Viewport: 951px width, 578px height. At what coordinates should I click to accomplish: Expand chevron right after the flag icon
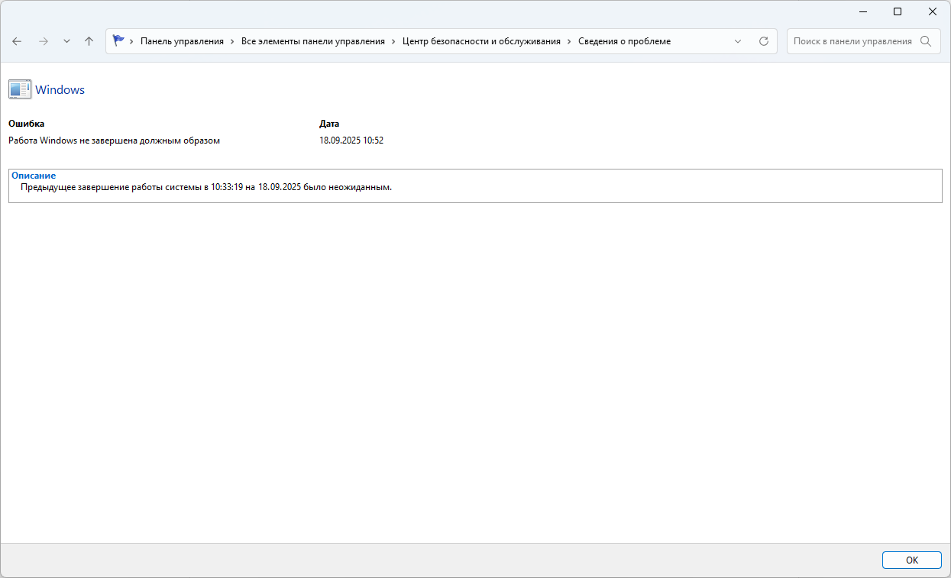(x=132, y=41)
